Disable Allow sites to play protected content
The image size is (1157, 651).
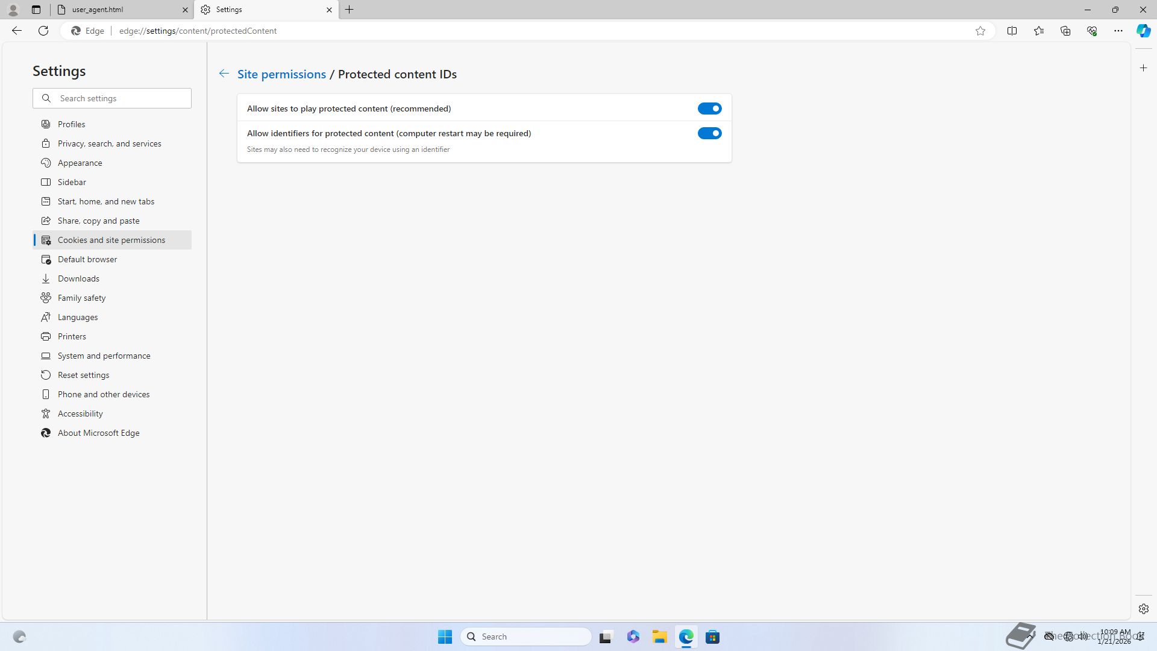coord(709,108)
